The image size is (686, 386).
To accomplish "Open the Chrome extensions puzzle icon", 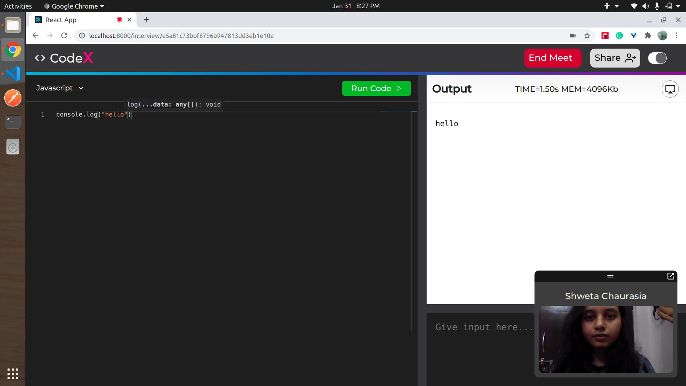I will pyautogui.click(x=648, y=36).
